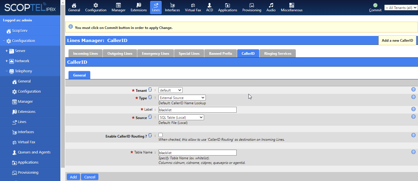The width and height of the screenshot is (418, 181).
Task: Click the Label input field
Action: click(x=197, y=110)
